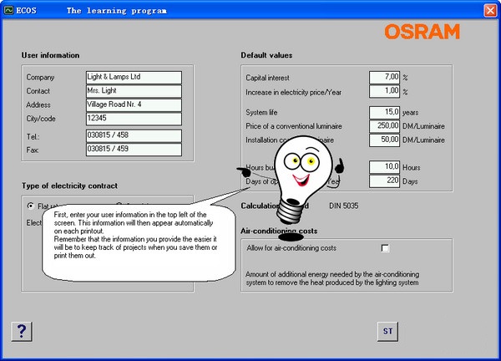Click the DIN 5035 calculation method text
Image resolution: width=501 pixels, height=361 pixels.
click(343, 206)
